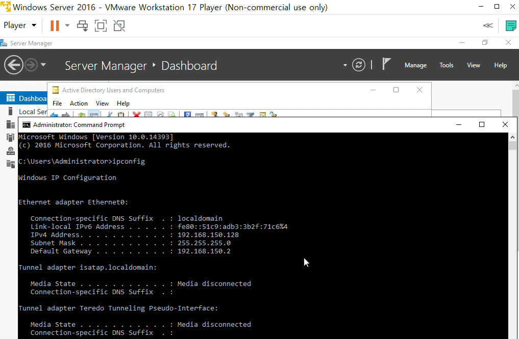Screen dimensions: 519x339
Task: Click the typed 'ipconfig' command text
Action: click(129, 162)
